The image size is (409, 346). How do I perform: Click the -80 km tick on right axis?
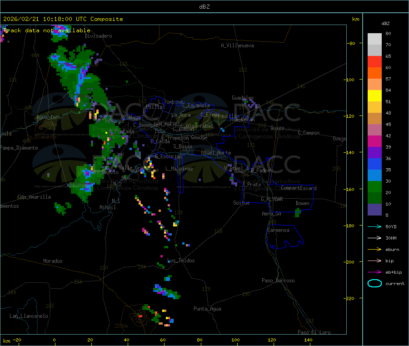point(351,43)
